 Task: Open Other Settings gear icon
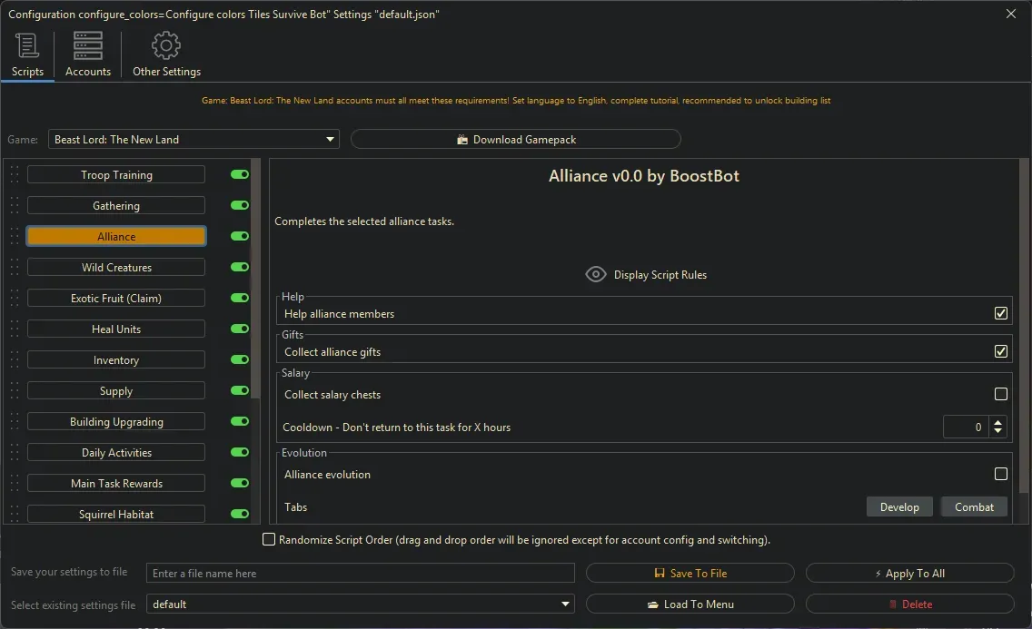click(166, 45)
